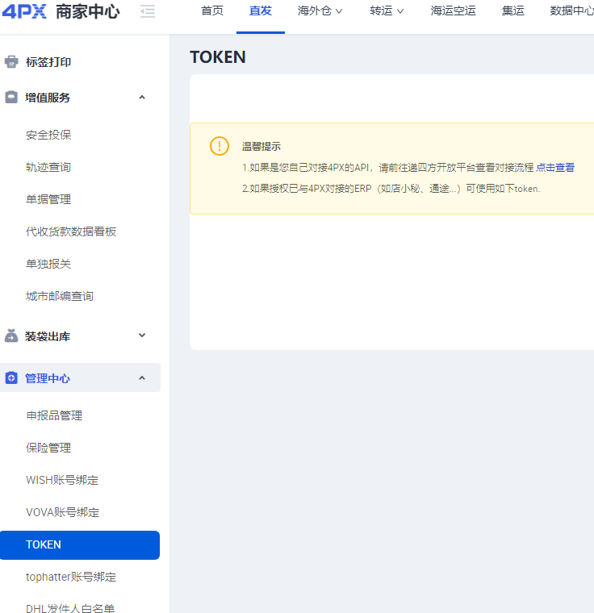The width and height of the screenshot is (594, 613).
Task: Select the highlighted TOKEN menu item
Action: click(80, 544)
